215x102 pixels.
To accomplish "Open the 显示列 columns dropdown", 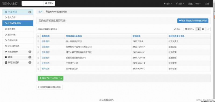I will [x=190, y=29].
